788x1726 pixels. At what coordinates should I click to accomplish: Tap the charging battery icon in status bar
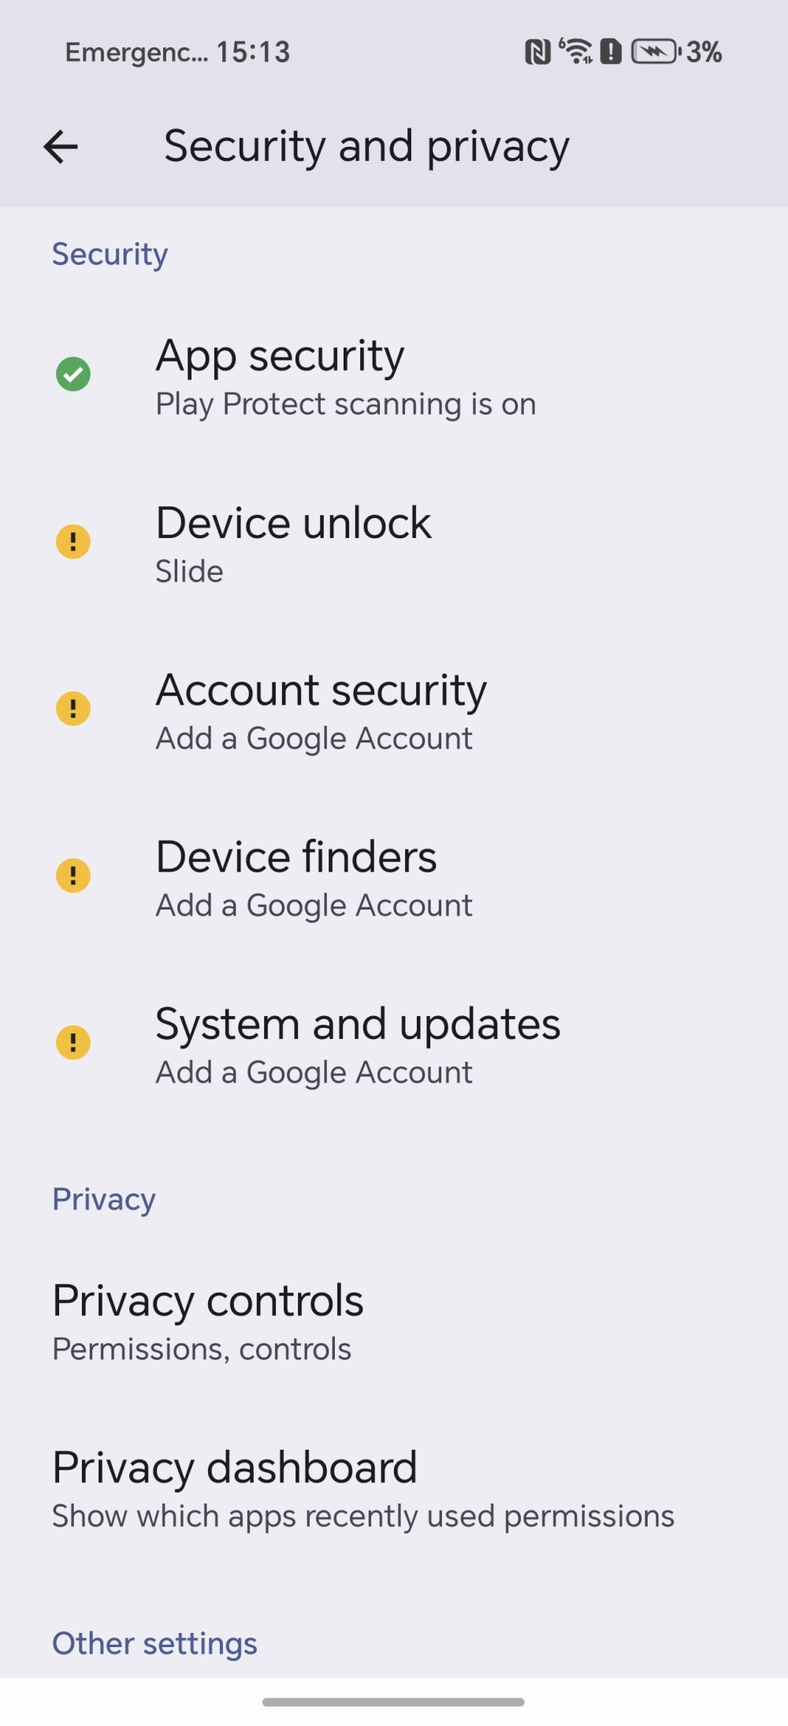pos(656,52)
